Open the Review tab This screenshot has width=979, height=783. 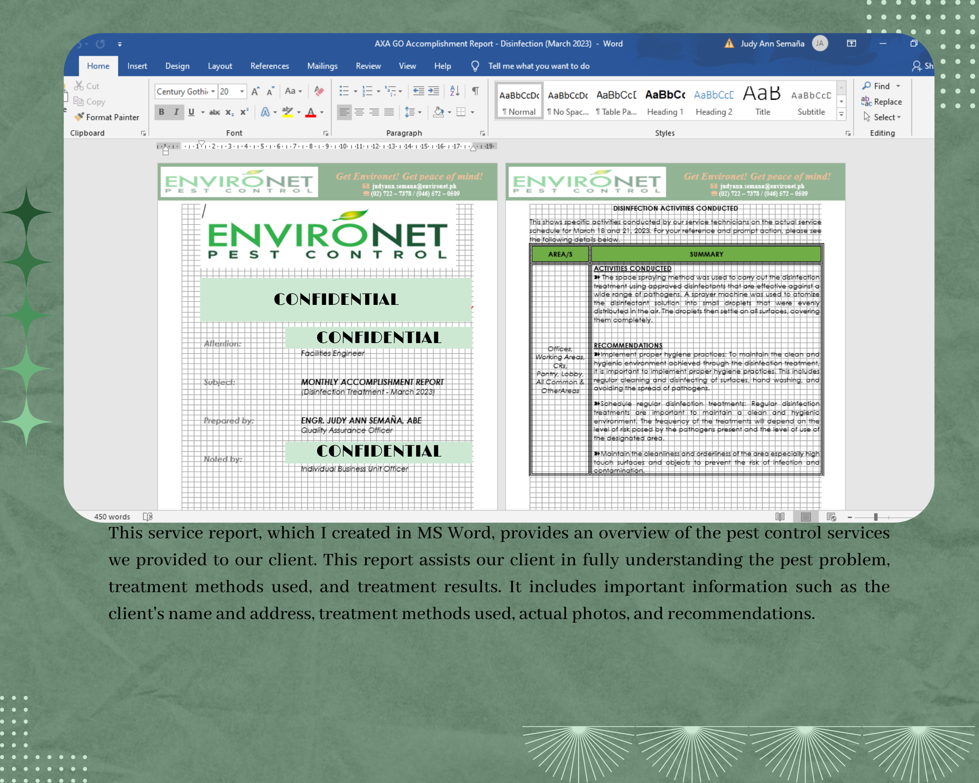pyautogui.click(x=368, y=66)
